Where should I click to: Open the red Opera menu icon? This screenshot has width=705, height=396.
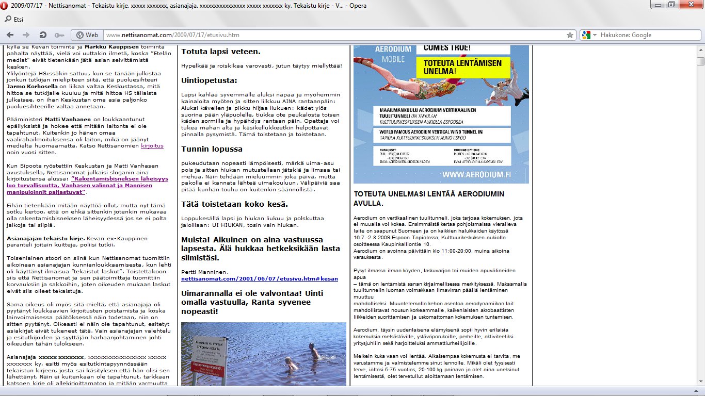pos(4,5)
